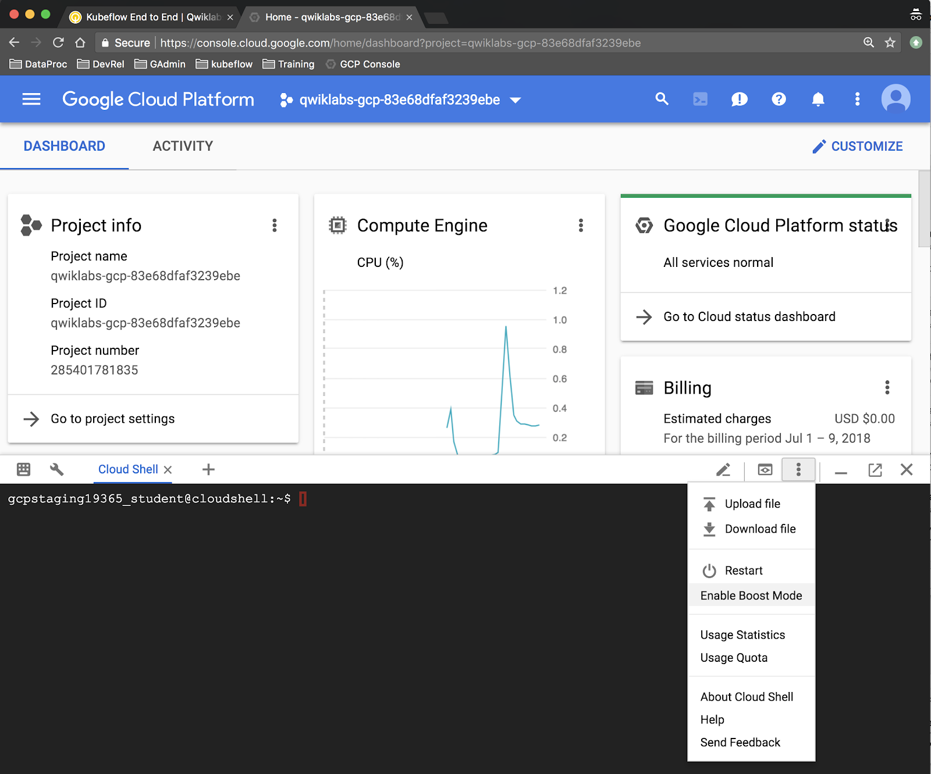
Task: Open the main navigation hamburger menu
Action: click(31, 99)
